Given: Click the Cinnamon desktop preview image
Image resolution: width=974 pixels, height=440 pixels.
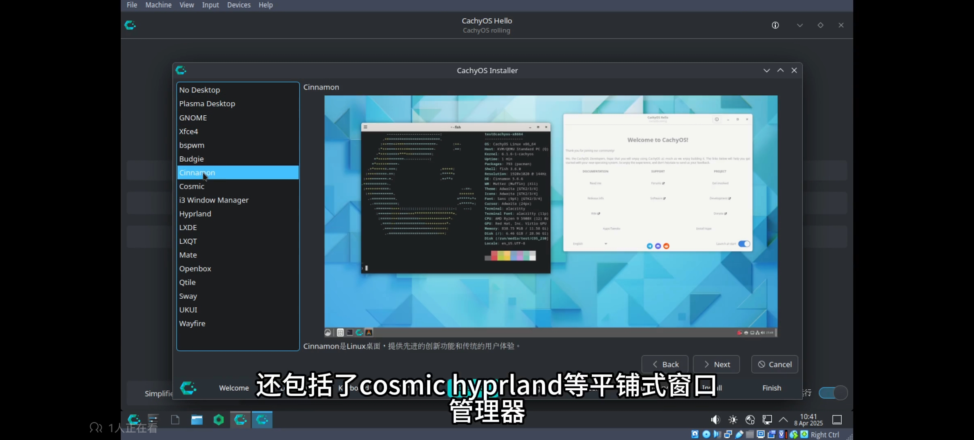Looking at the screenshot, I should click(551, 216).
